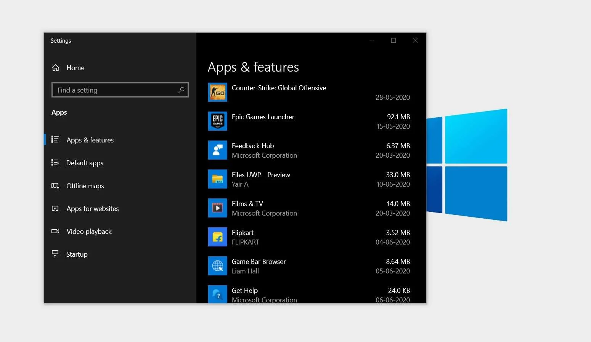Image resolution: width=591 pixels, height=342 pixels.
Task: Click the Epic Games Launcher icon
Action: pos(217,121)
